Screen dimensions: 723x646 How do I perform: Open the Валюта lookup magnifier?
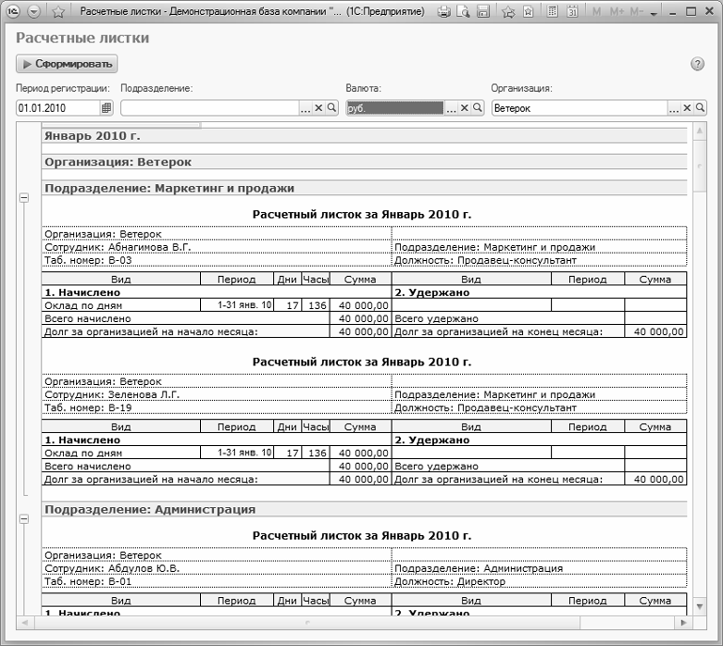click(x=478, y=108)
